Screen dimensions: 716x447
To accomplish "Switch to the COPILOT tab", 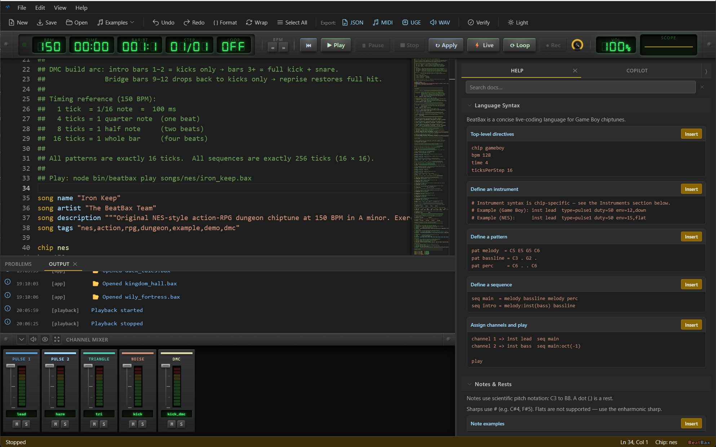I will tap(637, 71).
